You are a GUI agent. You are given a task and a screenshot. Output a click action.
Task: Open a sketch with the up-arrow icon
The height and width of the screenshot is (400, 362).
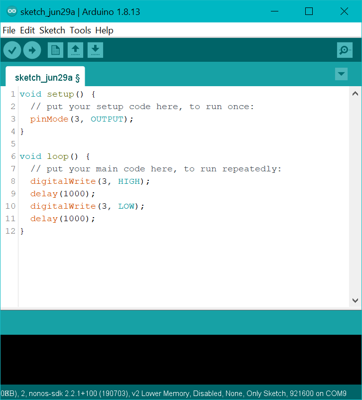pos(75,50)
